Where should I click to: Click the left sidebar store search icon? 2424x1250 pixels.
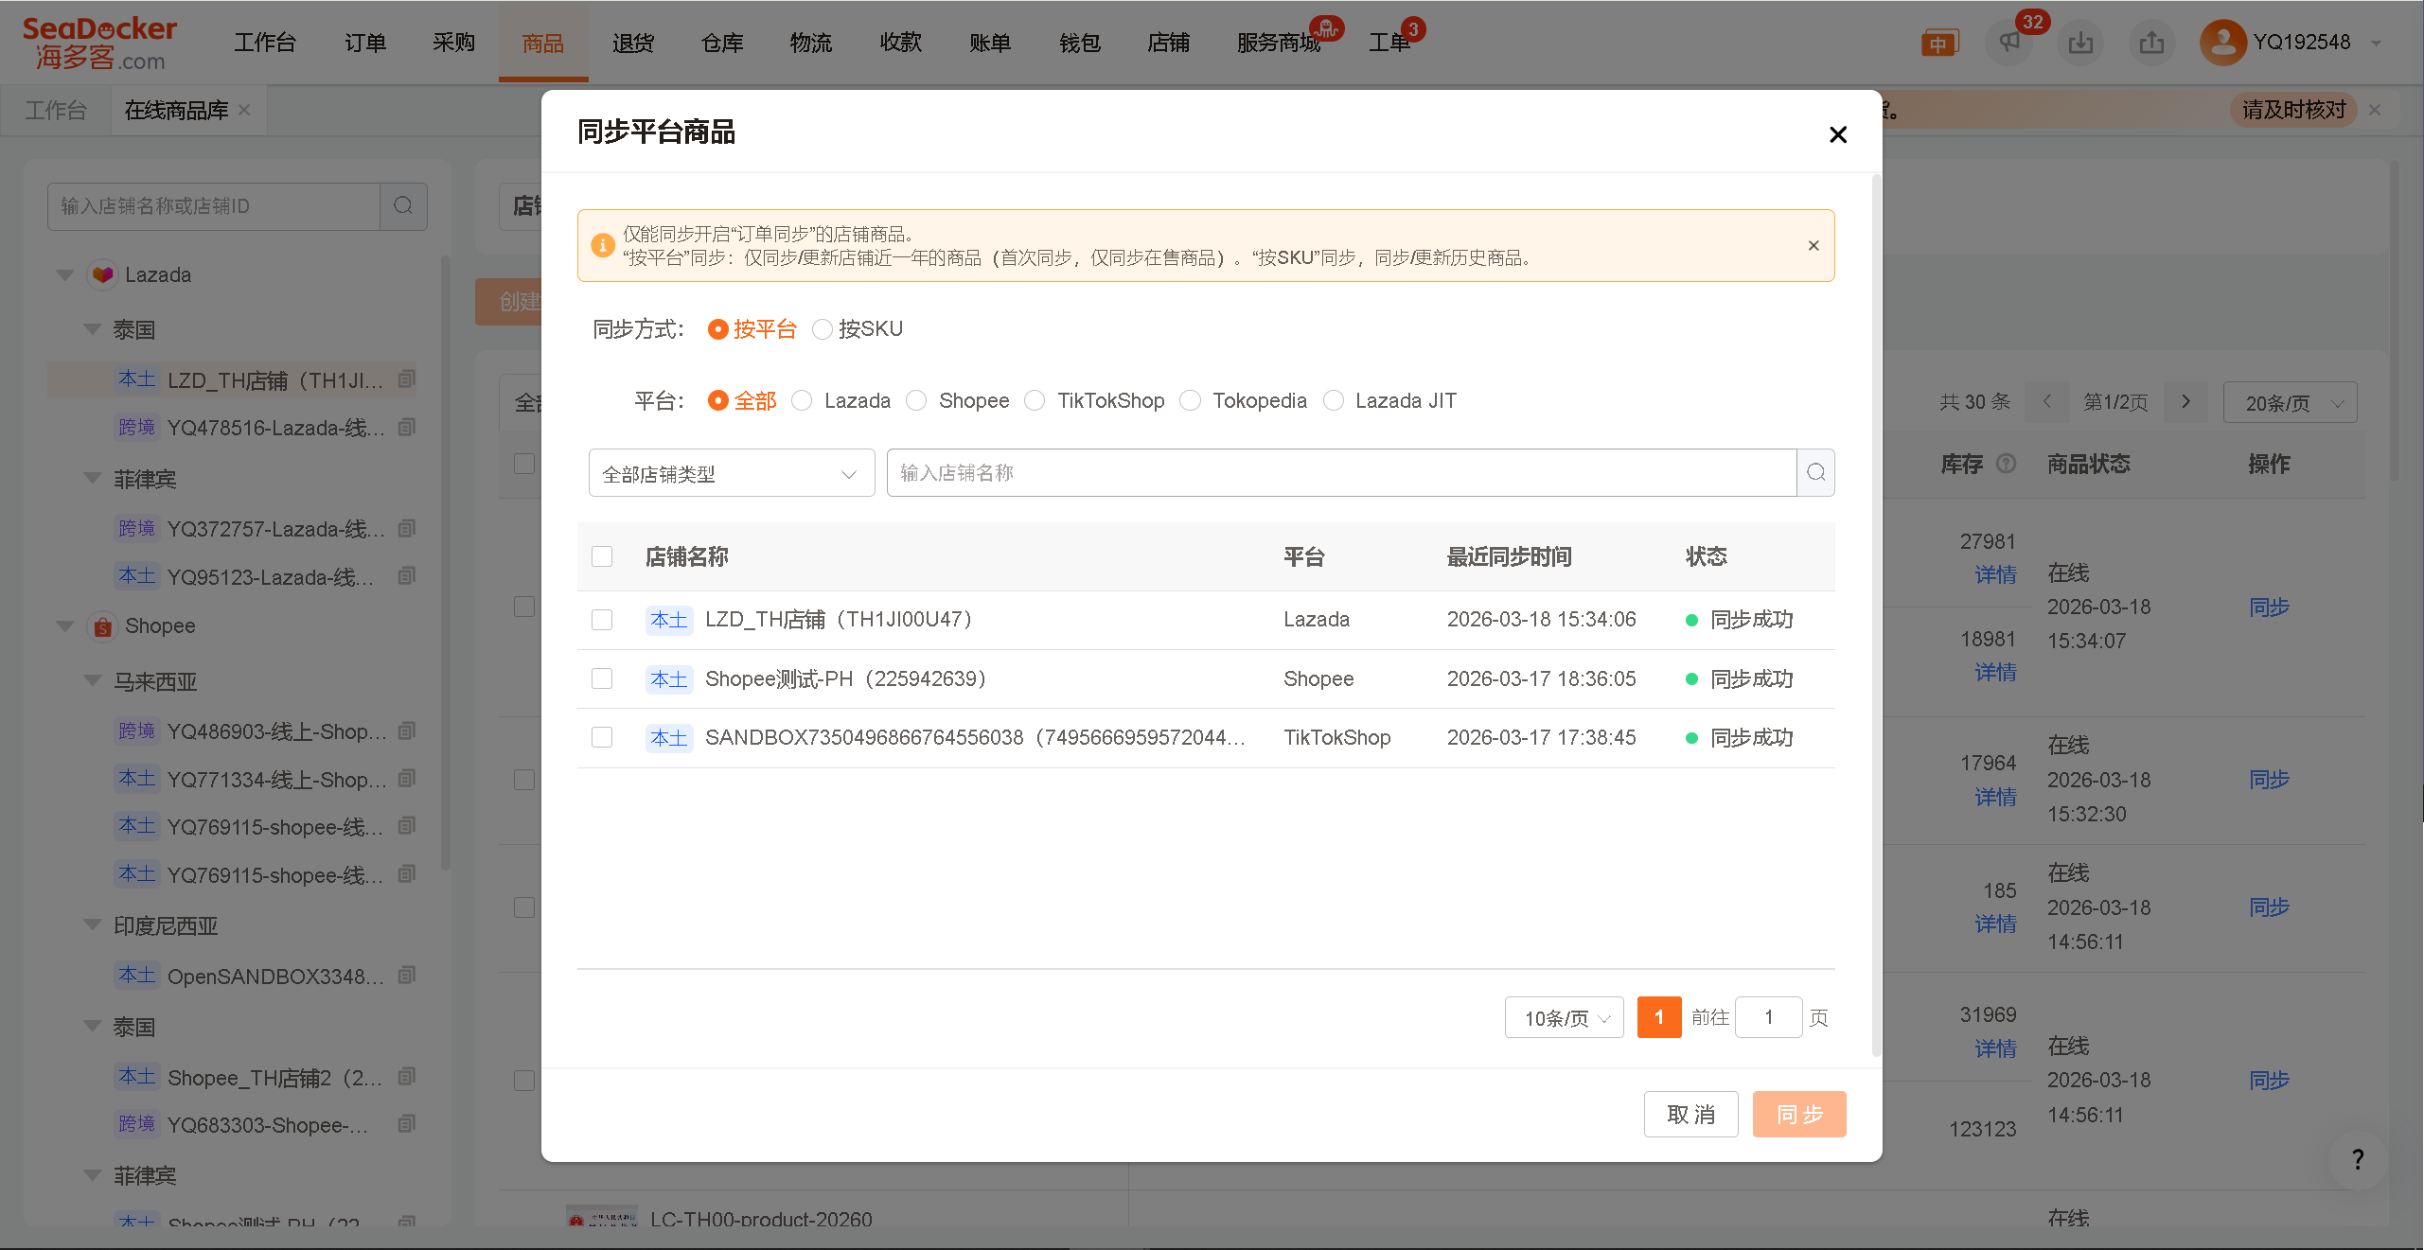(x=403, y=206)
